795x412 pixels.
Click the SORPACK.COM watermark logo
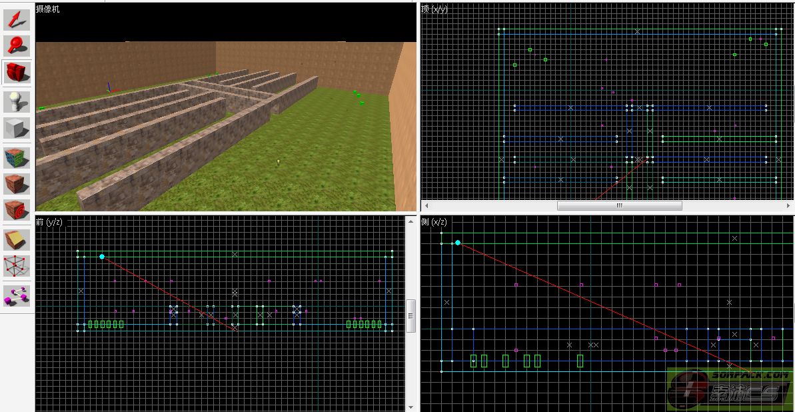tap(730, 389)
